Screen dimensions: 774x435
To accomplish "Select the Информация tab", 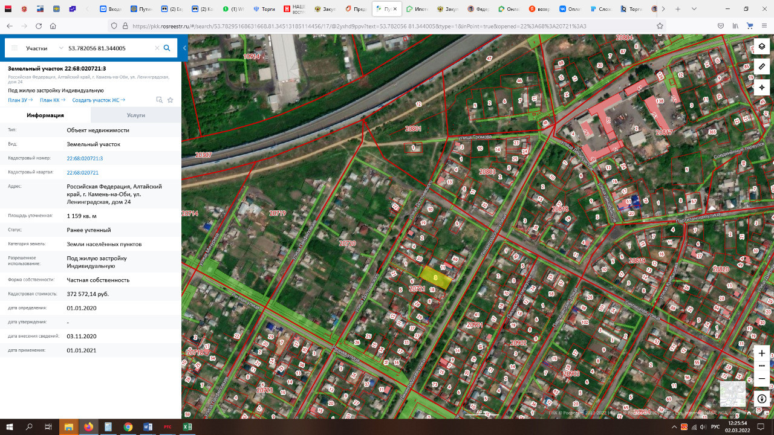I will 45,115.
